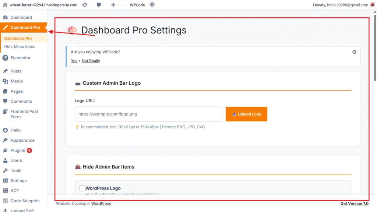Click the Appearance paintbrush icon

[5, 140]
